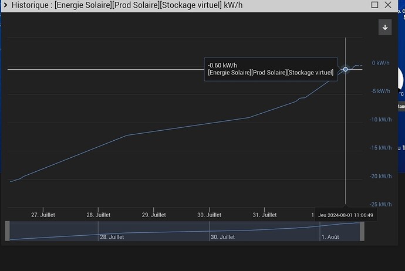Click the '28. Juillet' label in navigator

pyautogui.click(x=112, y=237)
